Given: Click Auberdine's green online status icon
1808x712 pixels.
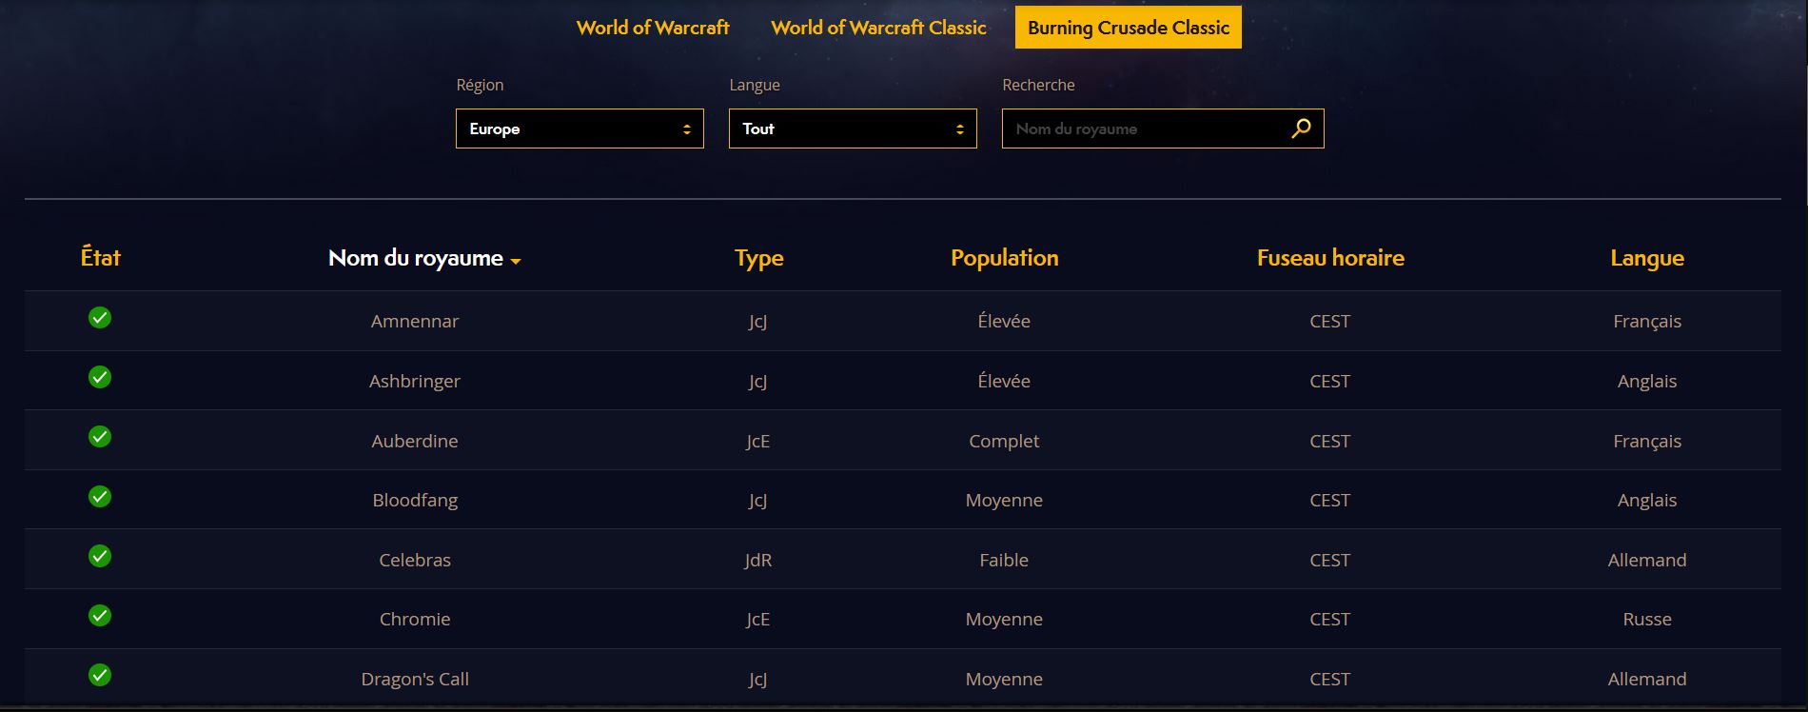Looking at the screenshot, I should tap(100, 437).
